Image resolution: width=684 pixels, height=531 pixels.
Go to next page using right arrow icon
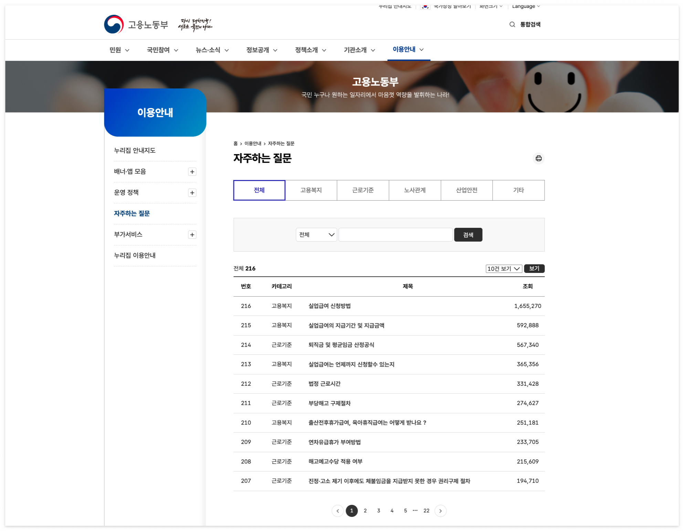pos(441,511)
